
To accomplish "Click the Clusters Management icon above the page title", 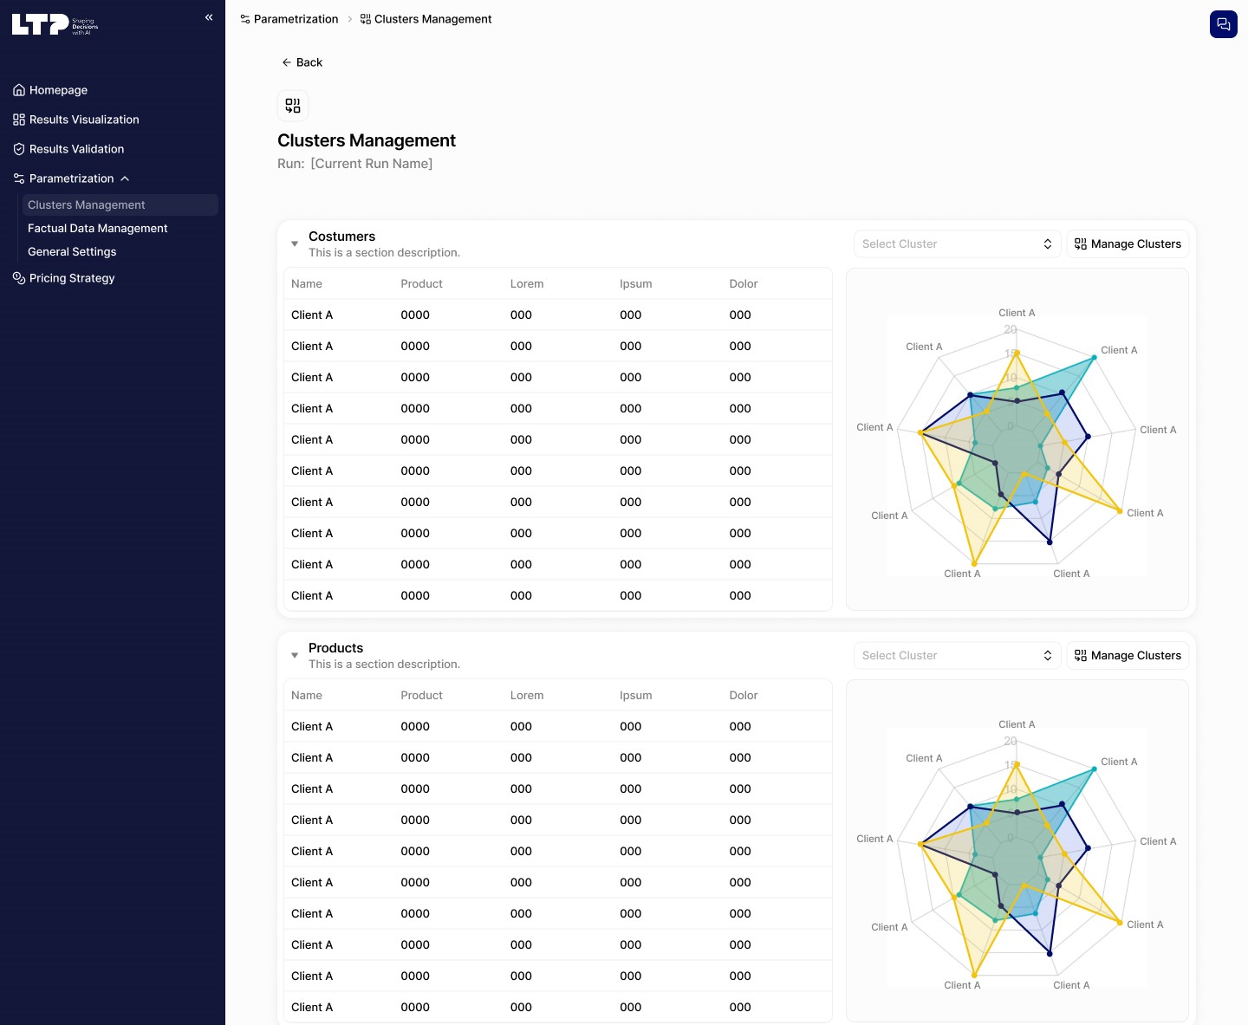I will pyautogui.click(x=293, y=105).
